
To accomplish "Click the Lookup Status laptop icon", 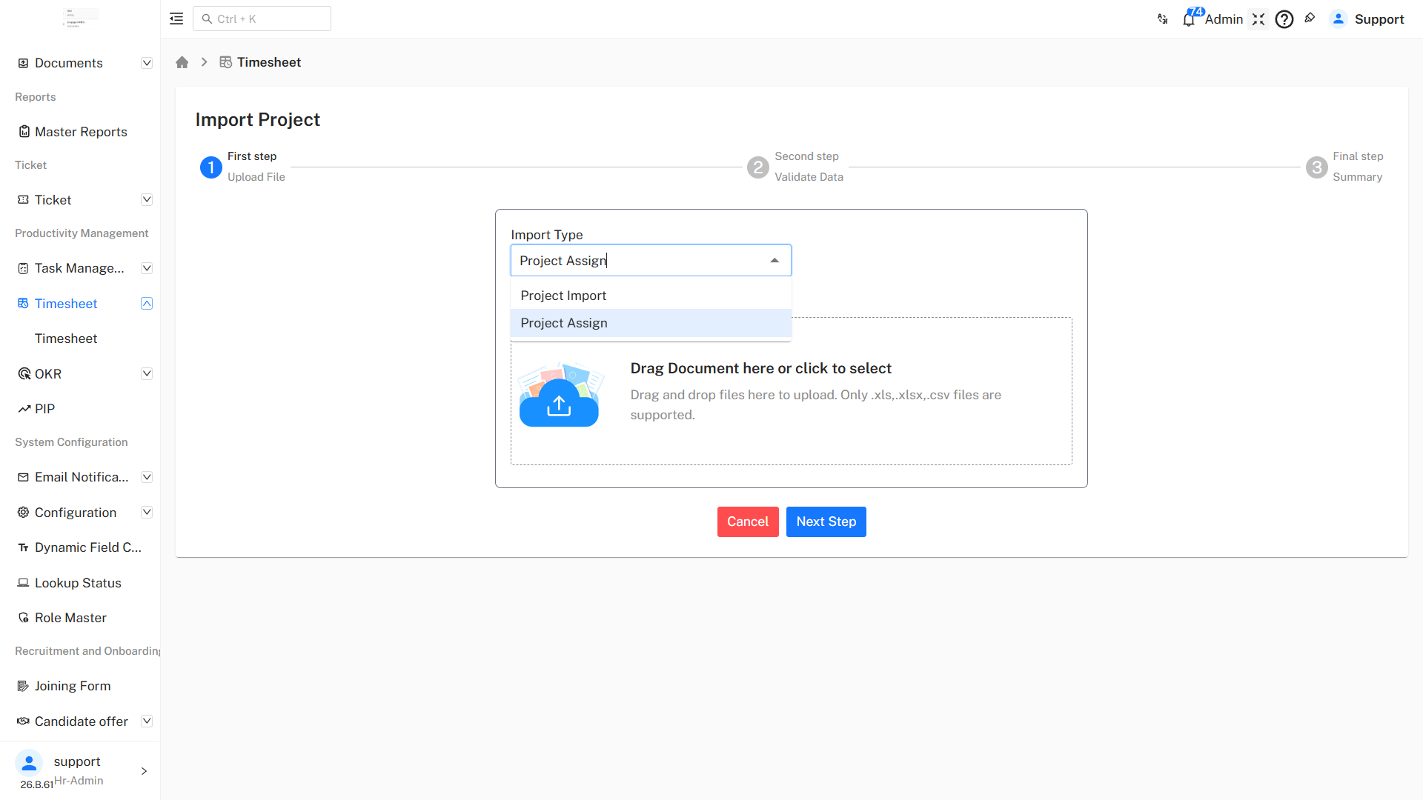I will 24,583.
